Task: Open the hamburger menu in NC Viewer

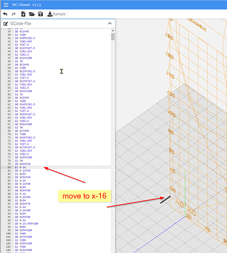Action: coord(6,5)
